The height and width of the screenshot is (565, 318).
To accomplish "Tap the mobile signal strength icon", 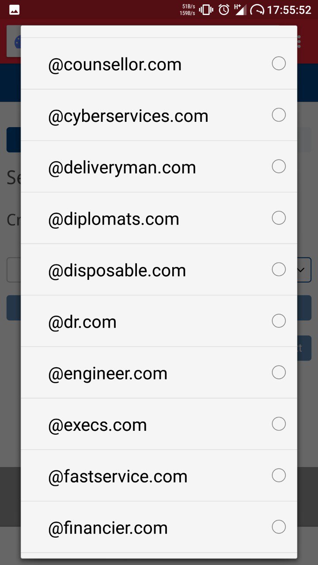I will point(240,9).
